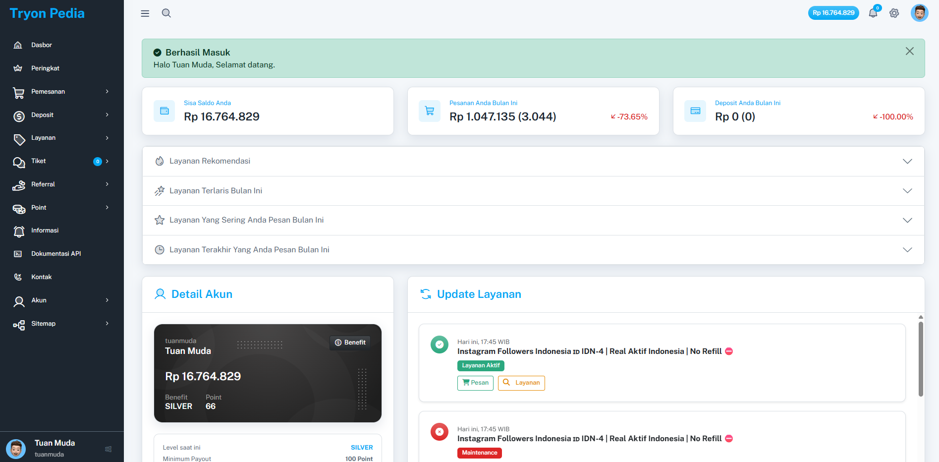Screen dimensions: 939x462
Task: Close the Berhasil Masuk alert
Action: click(x=910, y=51)
